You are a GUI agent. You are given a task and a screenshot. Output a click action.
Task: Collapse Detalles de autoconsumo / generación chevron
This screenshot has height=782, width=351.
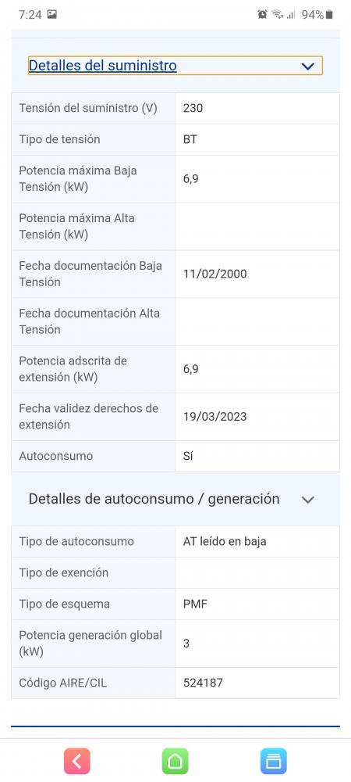tap(308, 499)
